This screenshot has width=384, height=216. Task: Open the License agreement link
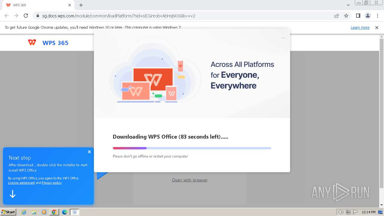(21, 183)
